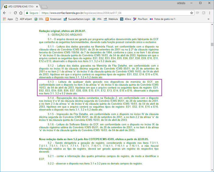
Task: Open the Apps bookmarks shortcut
Action: point(8,19)
